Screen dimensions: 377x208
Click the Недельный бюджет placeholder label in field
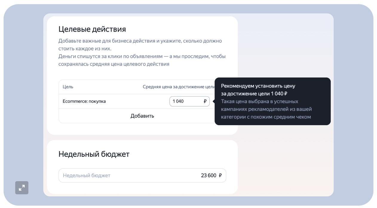87,176
